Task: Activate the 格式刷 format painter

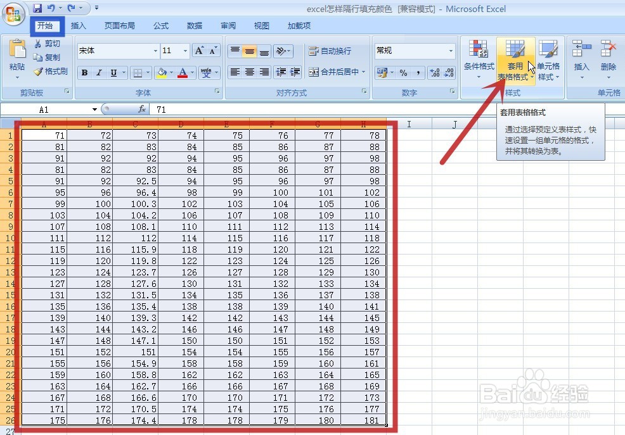Action: 51,72
